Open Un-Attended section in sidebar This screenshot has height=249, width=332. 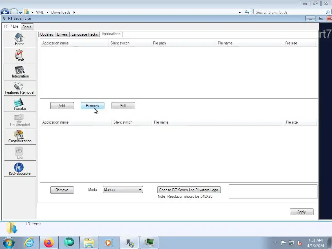20,121
